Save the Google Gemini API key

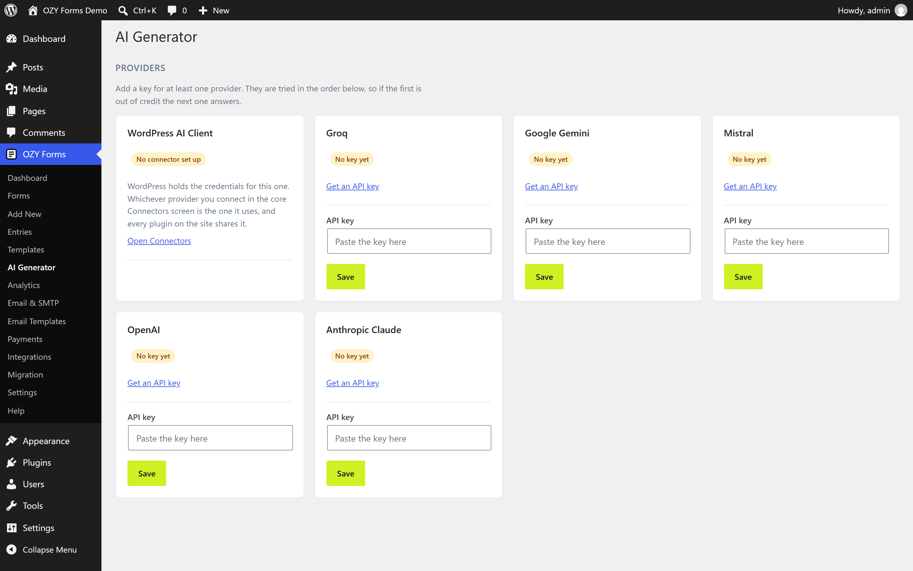[544, 276]
